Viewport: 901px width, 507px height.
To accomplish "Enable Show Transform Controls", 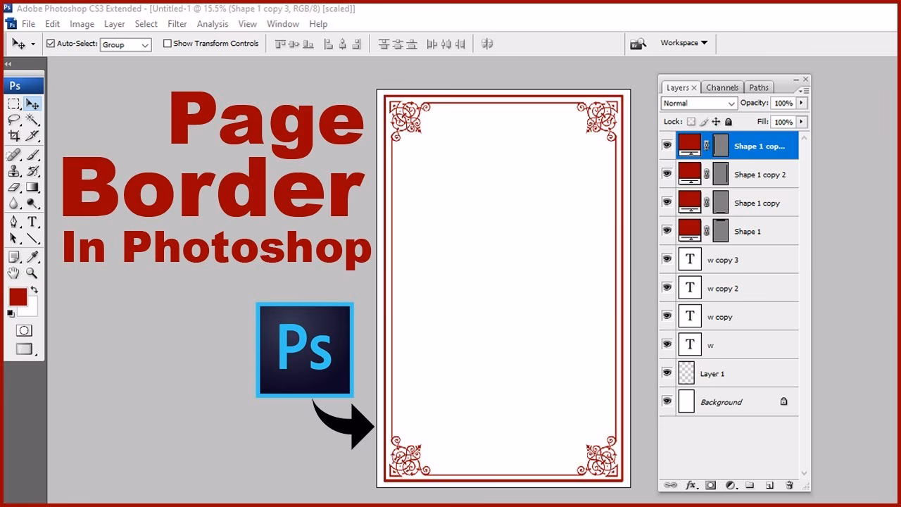I will click(x=167, y=43).
